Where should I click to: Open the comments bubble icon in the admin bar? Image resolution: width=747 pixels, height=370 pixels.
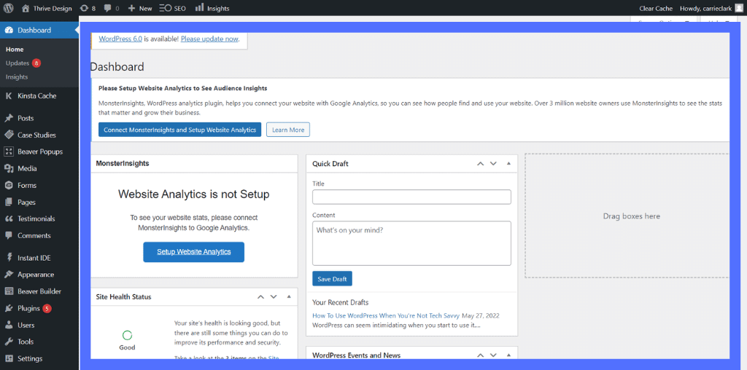click(x=108, y=8)
